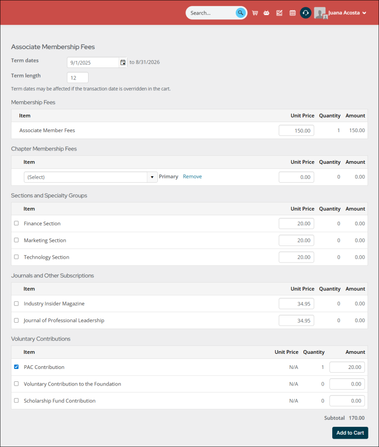379x447 pixels.
Task: Open the calendar icon in the header
Action: (293, 13)
